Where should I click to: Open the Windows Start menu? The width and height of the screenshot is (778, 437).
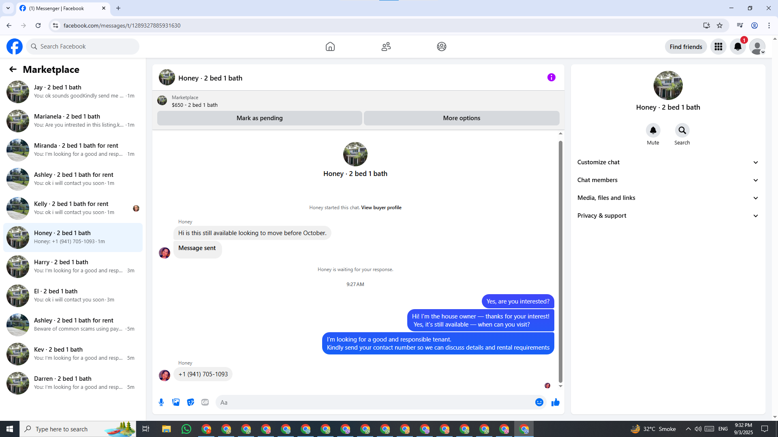[10, 429]
